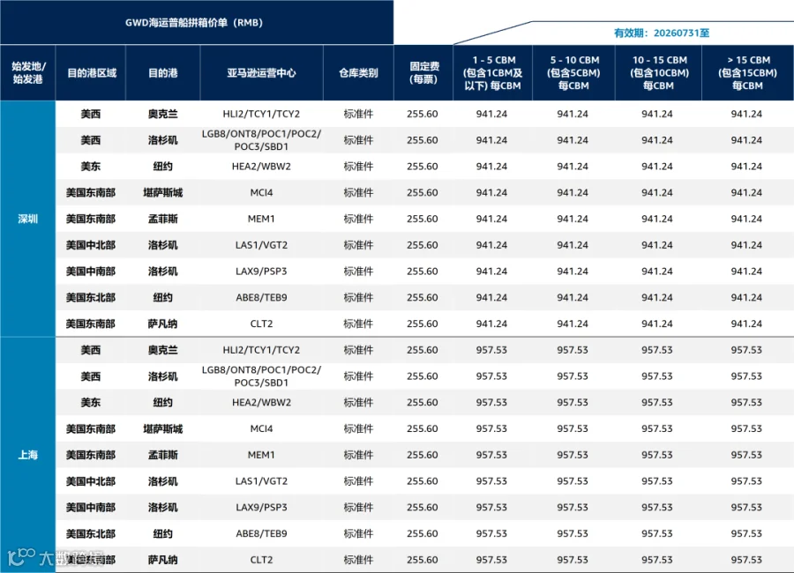Select '美国中北部' in the 深圳 section

pyautogui.click(x=91, y=245)
